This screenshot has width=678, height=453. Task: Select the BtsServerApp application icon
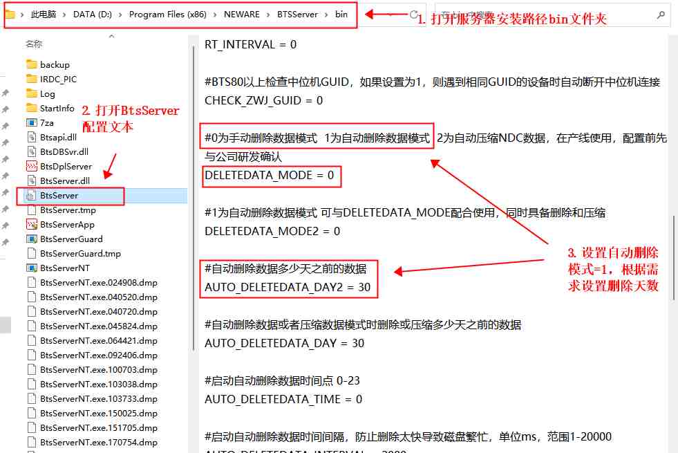[x=31, y=225]
